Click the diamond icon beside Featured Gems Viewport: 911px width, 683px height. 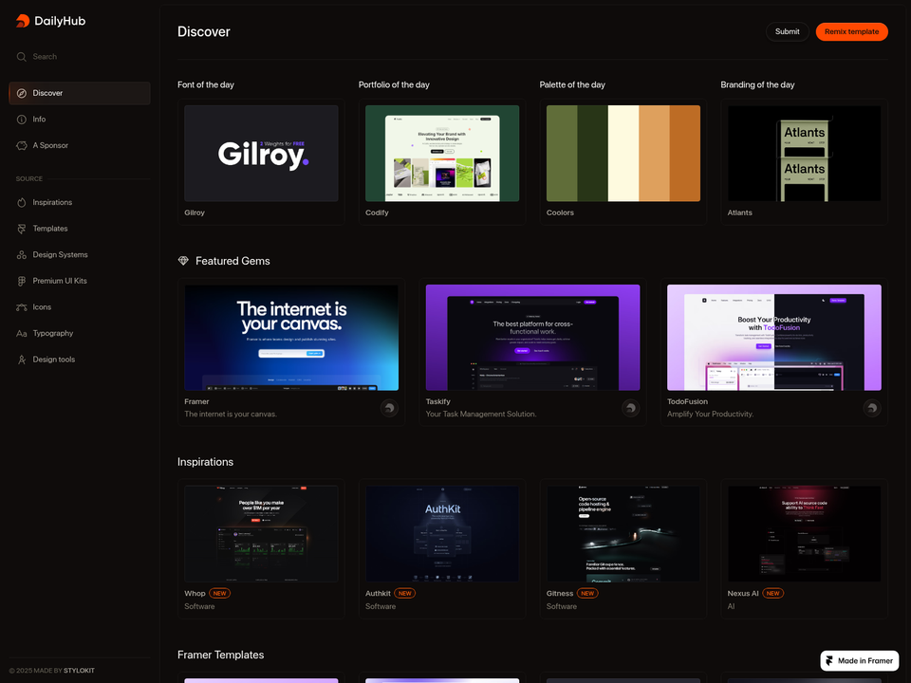tap(183, 261)
